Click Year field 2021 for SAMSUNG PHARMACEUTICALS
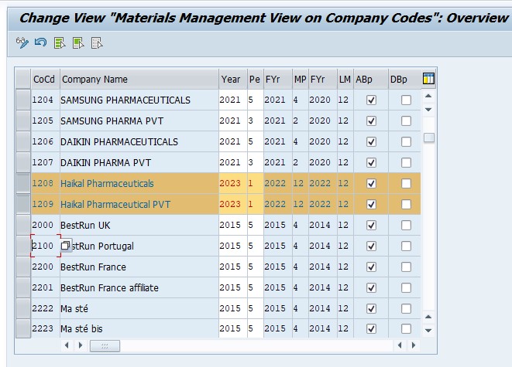The width and height of the screenshot is (512, 367). click(233, 100)
